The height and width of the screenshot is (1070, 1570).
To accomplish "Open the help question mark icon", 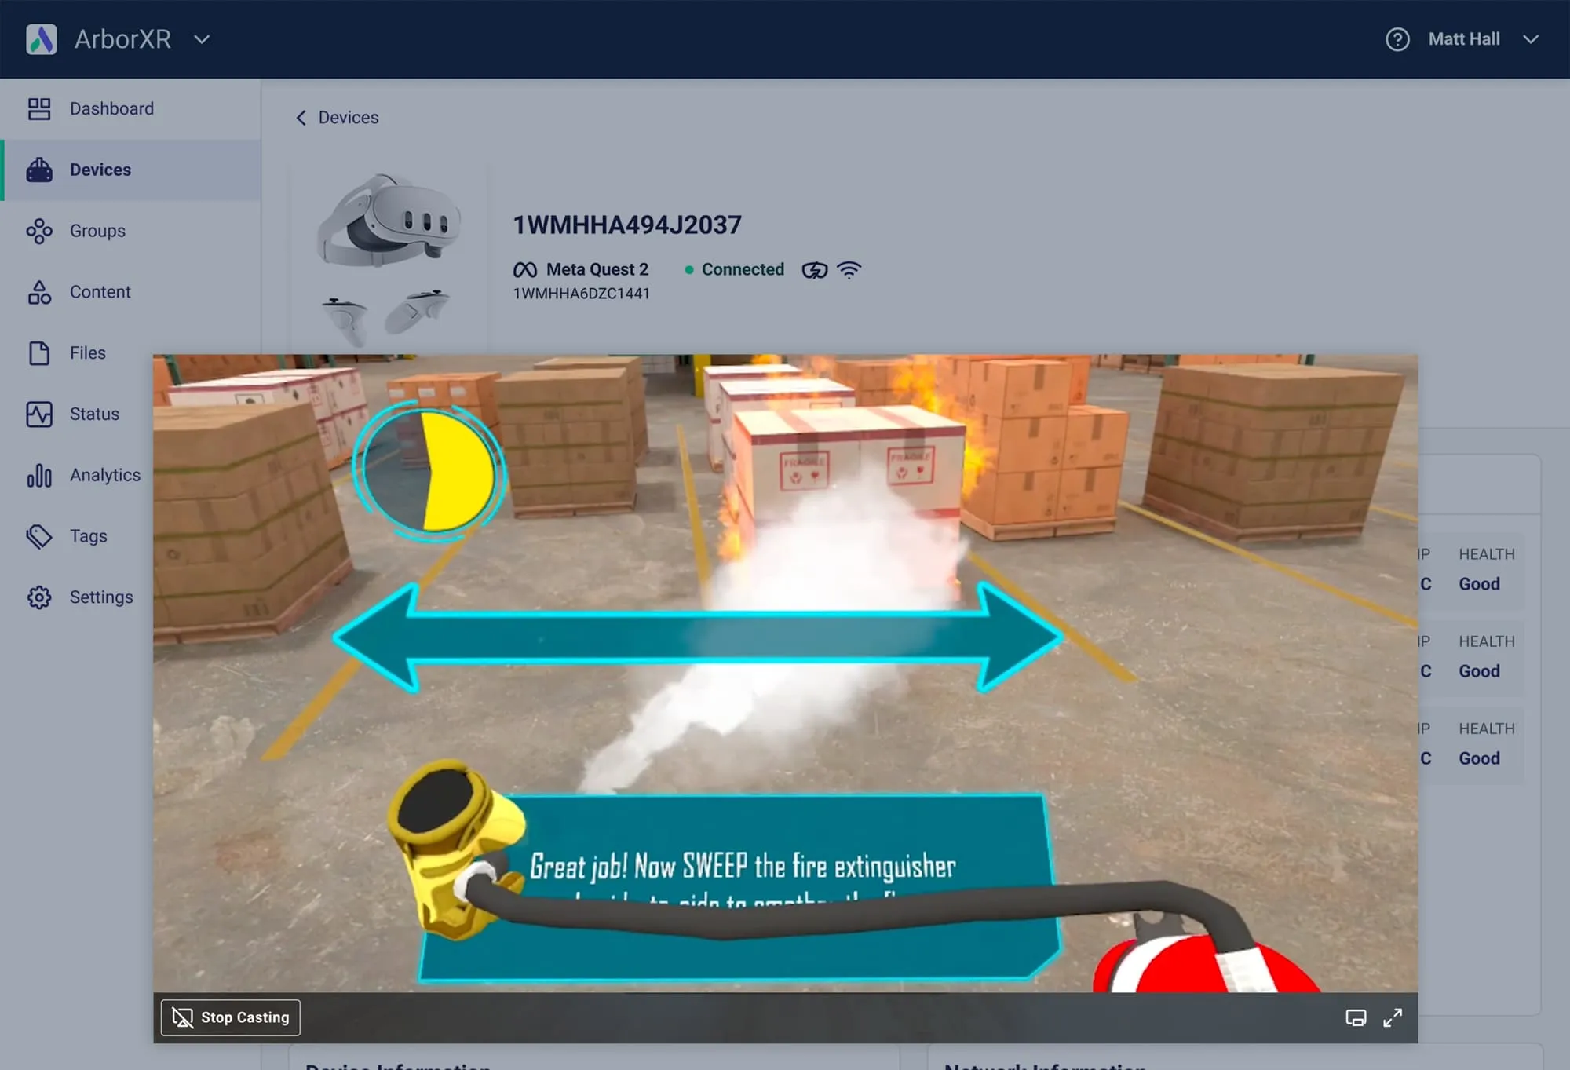I will click(1397, 39).
